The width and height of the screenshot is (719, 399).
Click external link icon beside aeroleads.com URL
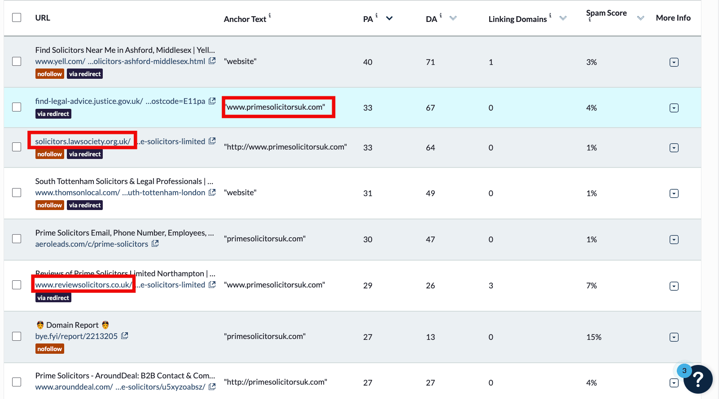(x=155, y=244)
